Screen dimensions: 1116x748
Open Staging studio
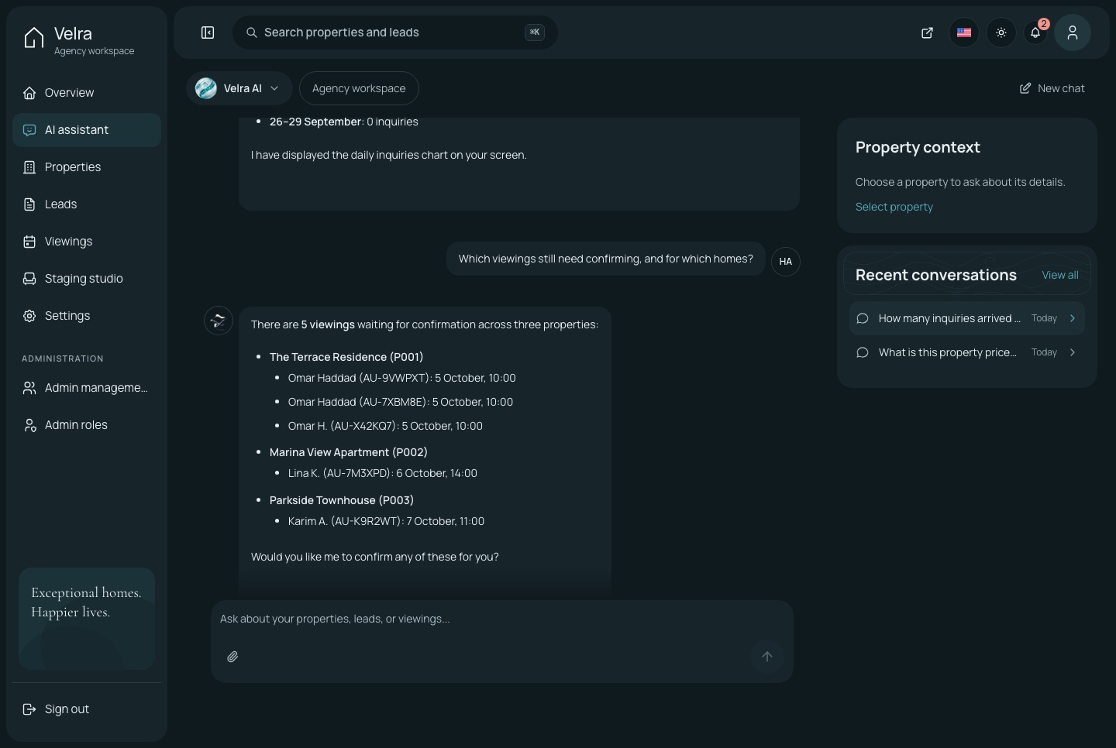tap(87, 279)
